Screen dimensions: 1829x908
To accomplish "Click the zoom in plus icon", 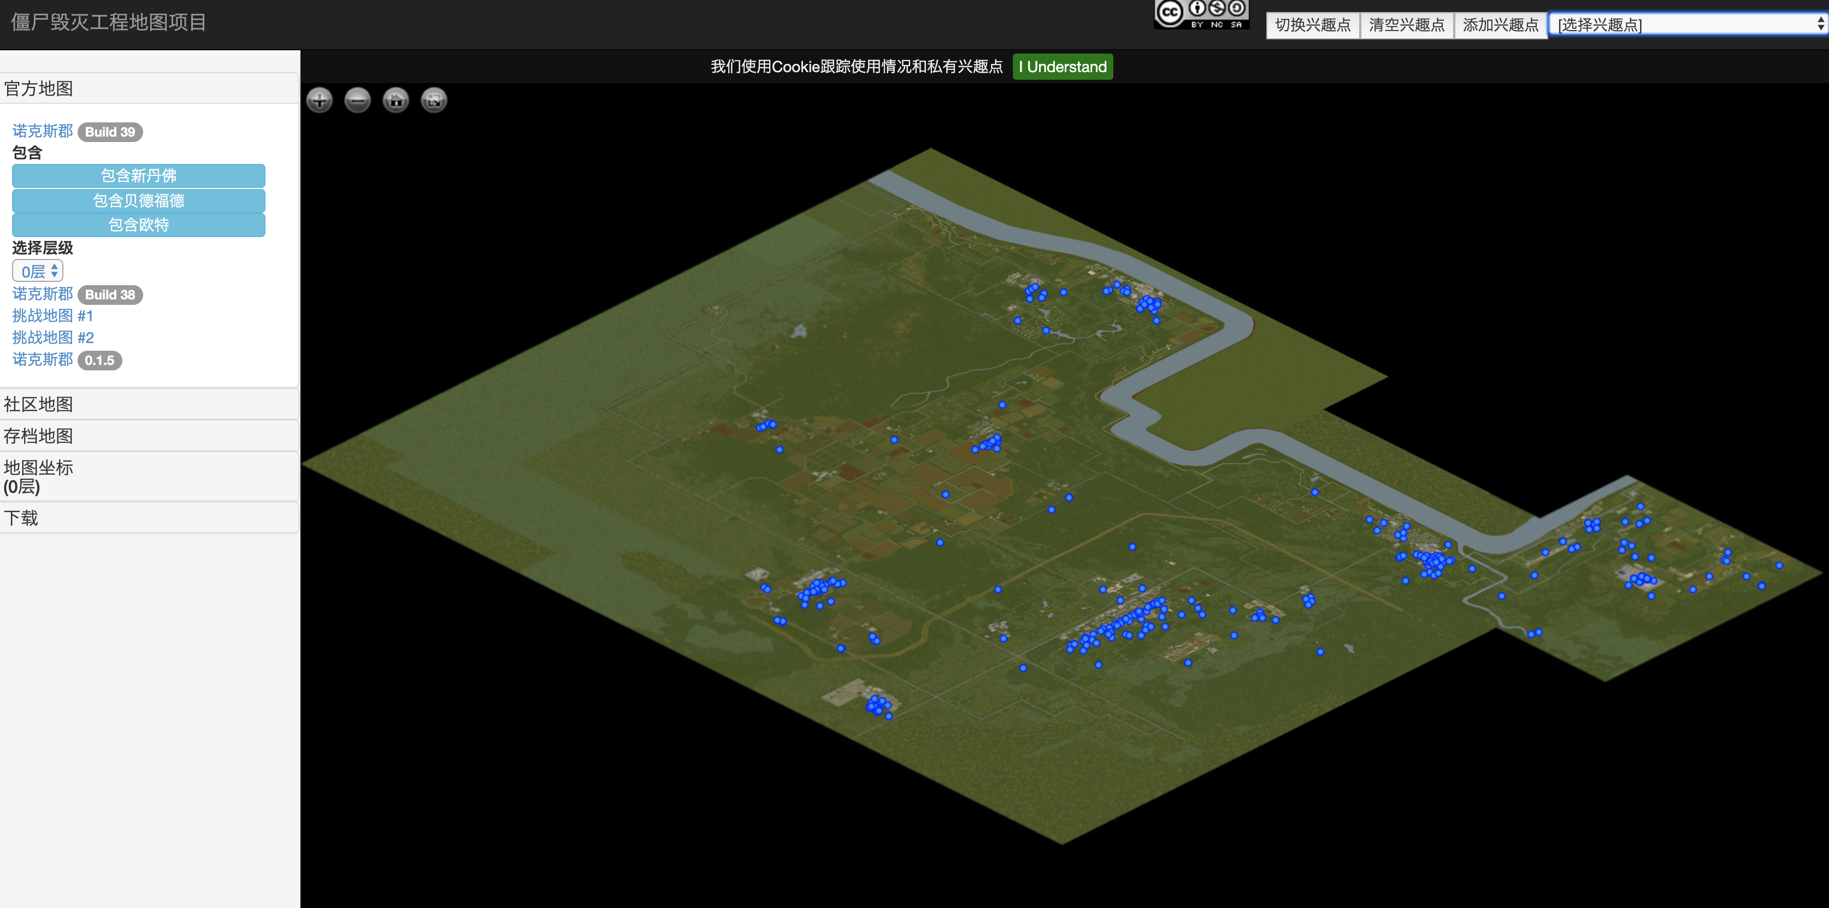I will pos(320,100).
